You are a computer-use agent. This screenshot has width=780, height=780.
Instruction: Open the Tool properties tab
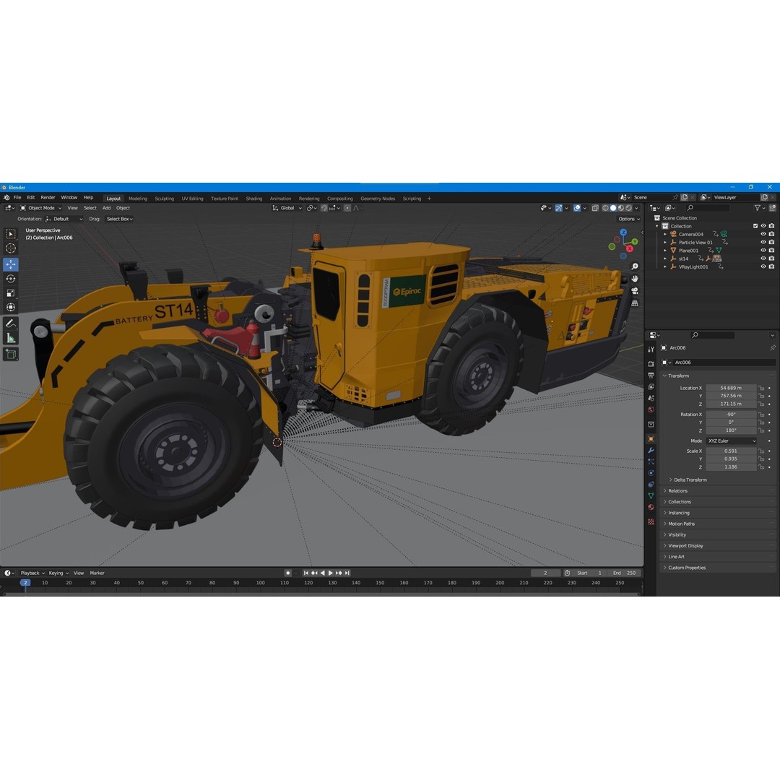click(651, 350)
